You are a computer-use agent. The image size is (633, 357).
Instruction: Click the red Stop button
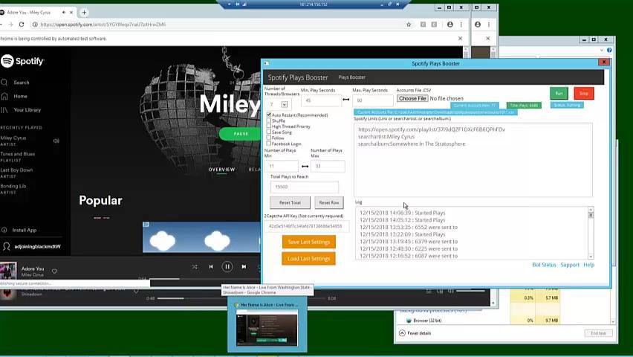[584, 94]
